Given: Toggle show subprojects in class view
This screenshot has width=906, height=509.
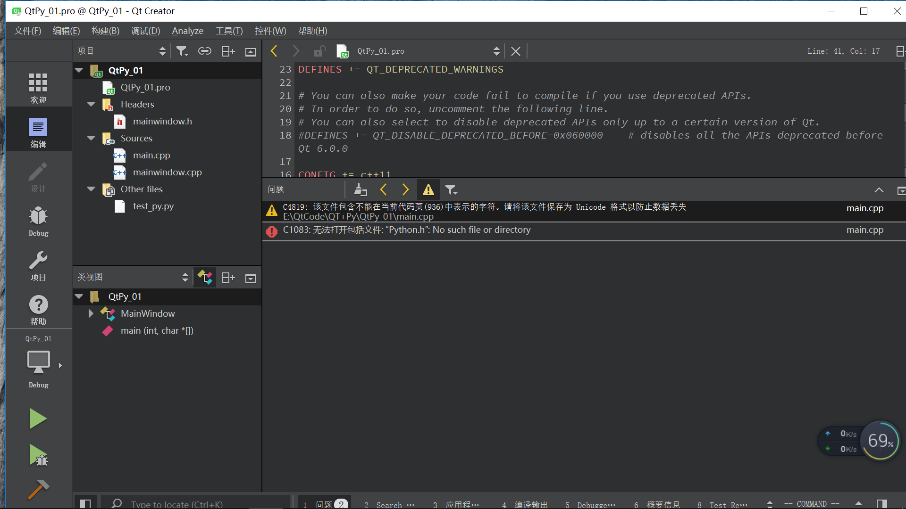Looking at the screenshot, I should (x=205, y=277).
